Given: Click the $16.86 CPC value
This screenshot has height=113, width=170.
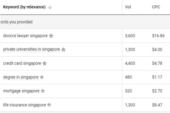Looking at the screenshot, I should [158, 36].
